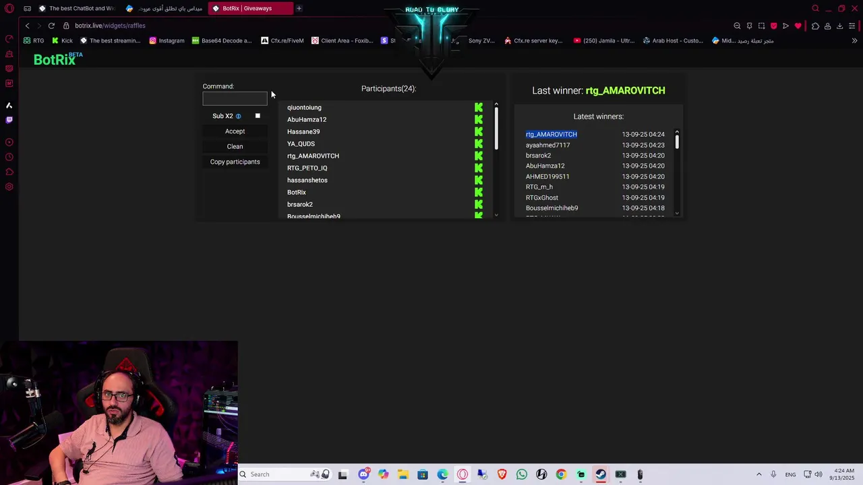Open the browser profile icon

[827, 26]
